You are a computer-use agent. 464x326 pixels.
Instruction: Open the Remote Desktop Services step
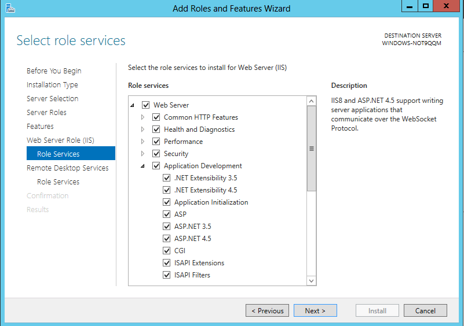point(67,168)
